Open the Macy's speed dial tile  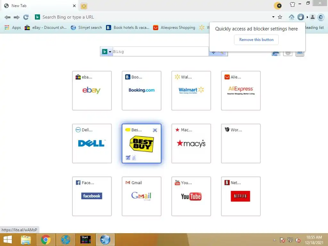(191, 143)
